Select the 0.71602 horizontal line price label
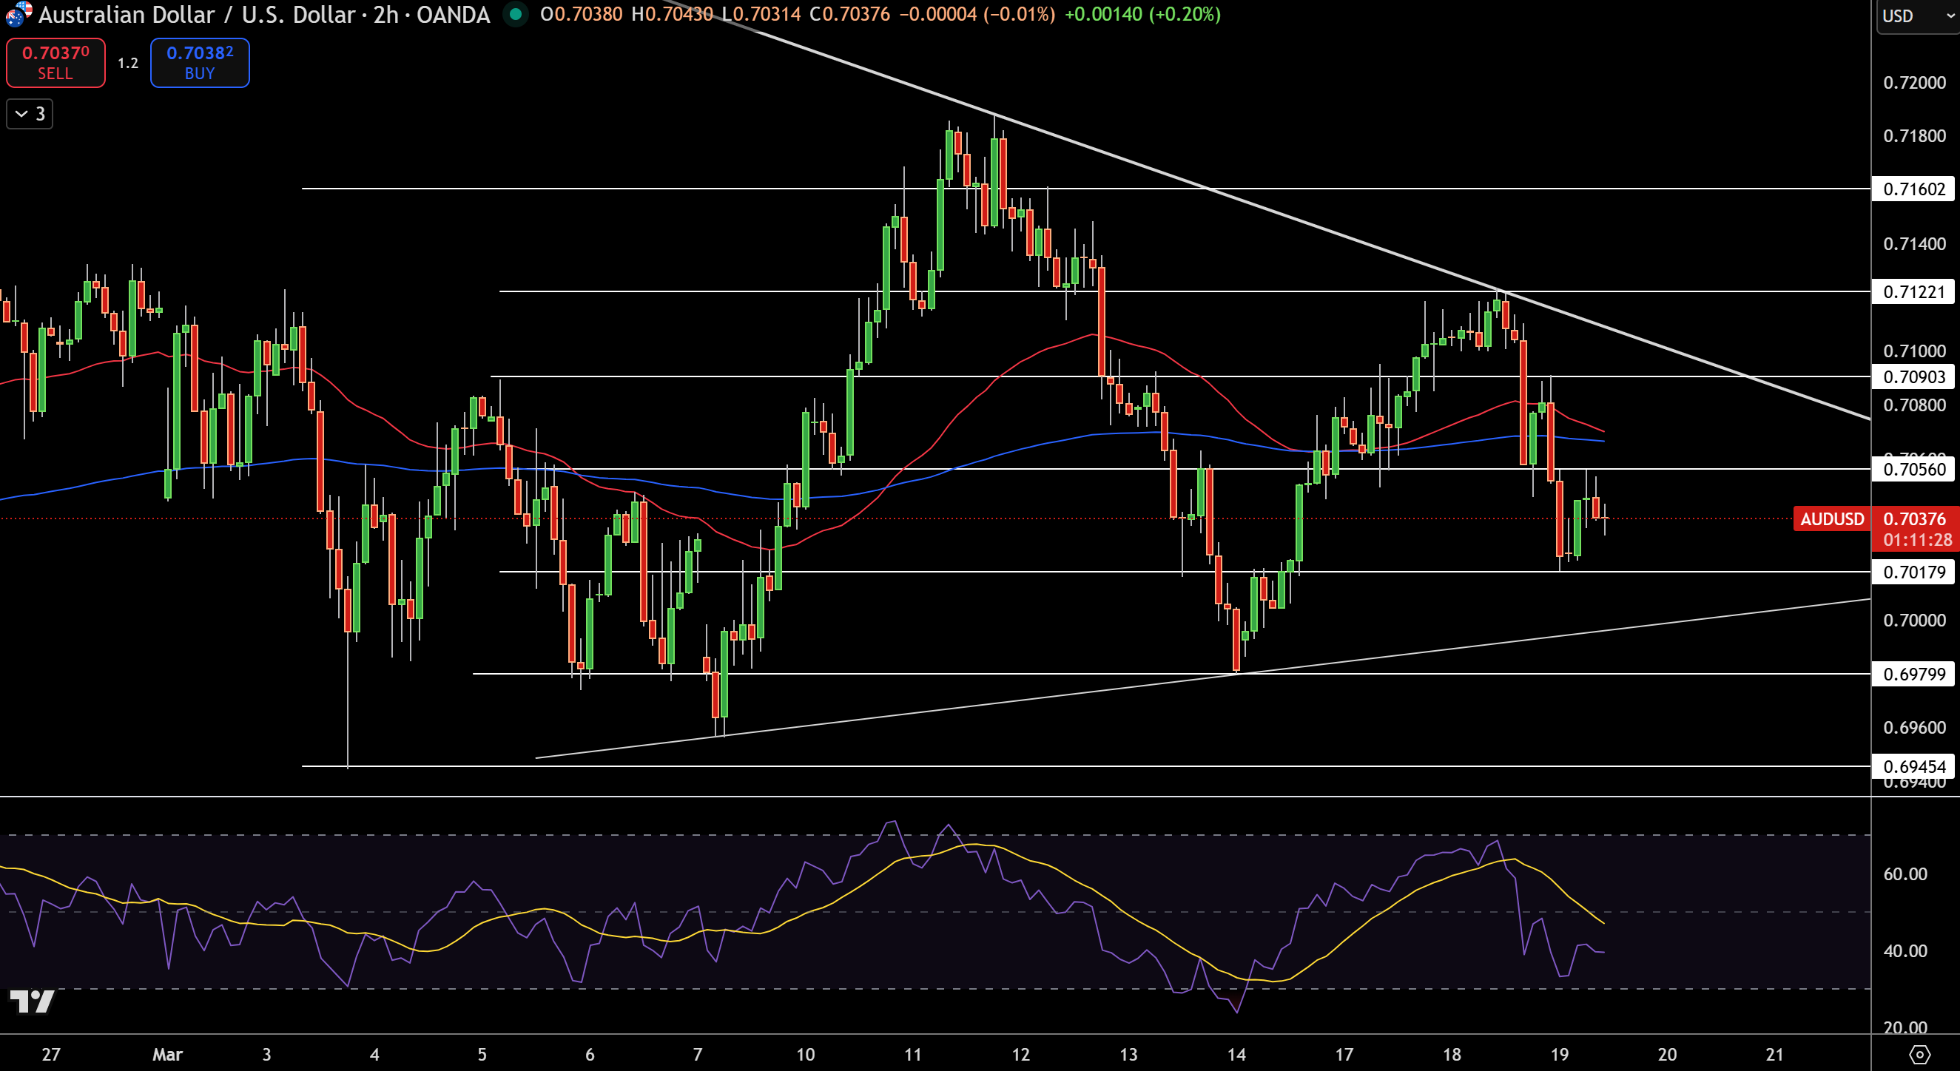Image resolution: width=1960 pixels, height=1071 pixels. [1913, 189]
